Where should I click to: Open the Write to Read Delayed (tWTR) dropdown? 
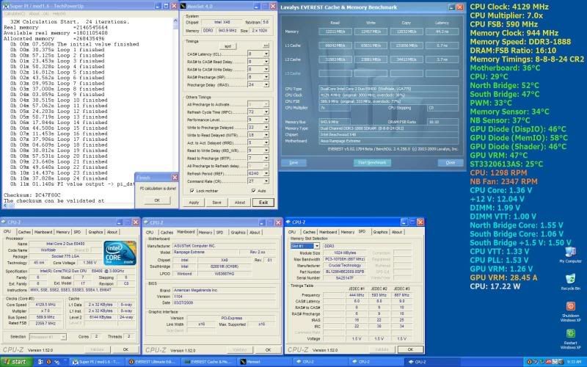266,135
